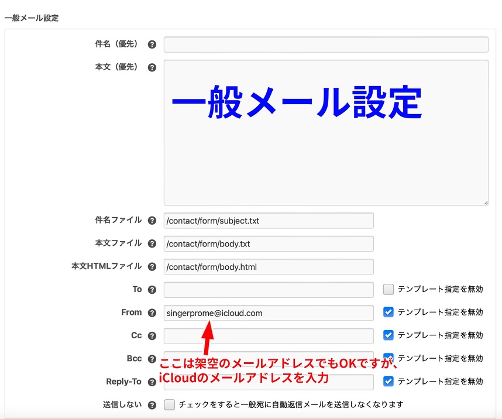Click the resize handle of 本文 textarea
Image resolution: width=502 pixels, height=419 pixels.
[x=485, y=202]
